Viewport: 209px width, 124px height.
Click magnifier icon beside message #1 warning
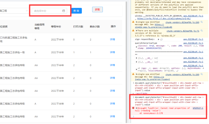coord(202,74)
